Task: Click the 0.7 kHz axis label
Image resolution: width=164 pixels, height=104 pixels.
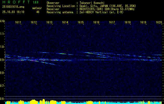Action: pos(2,86)
